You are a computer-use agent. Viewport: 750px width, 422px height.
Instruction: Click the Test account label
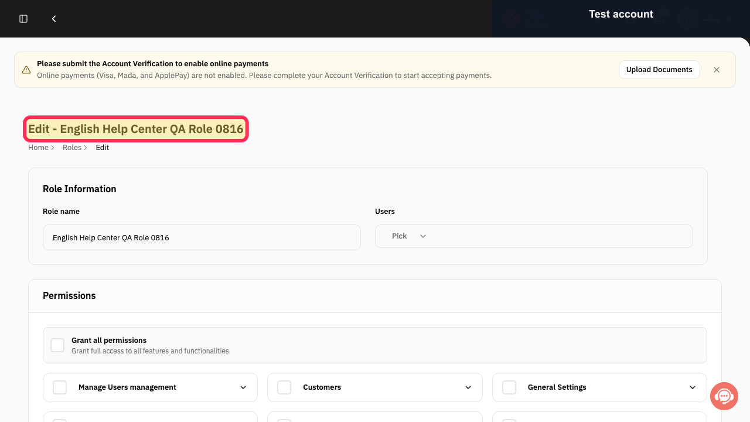[621, 14]
